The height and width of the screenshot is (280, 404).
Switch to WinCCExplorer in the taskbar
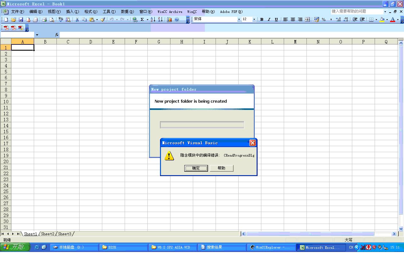271,248
